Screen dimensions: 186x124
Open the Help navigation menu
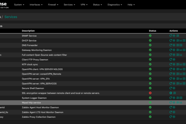(x=131, y=5)
